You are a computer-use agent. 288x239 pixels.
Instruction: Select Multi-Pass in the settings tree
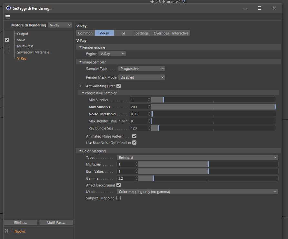pos(25,46)
